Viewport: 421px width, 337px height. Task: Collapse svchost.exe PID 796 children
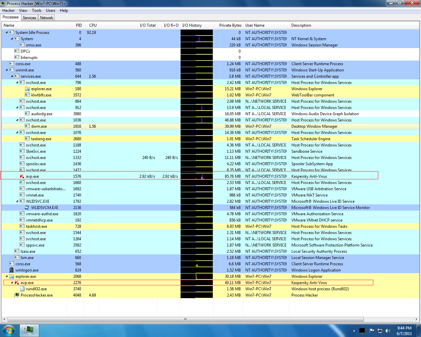click(17, 83)
